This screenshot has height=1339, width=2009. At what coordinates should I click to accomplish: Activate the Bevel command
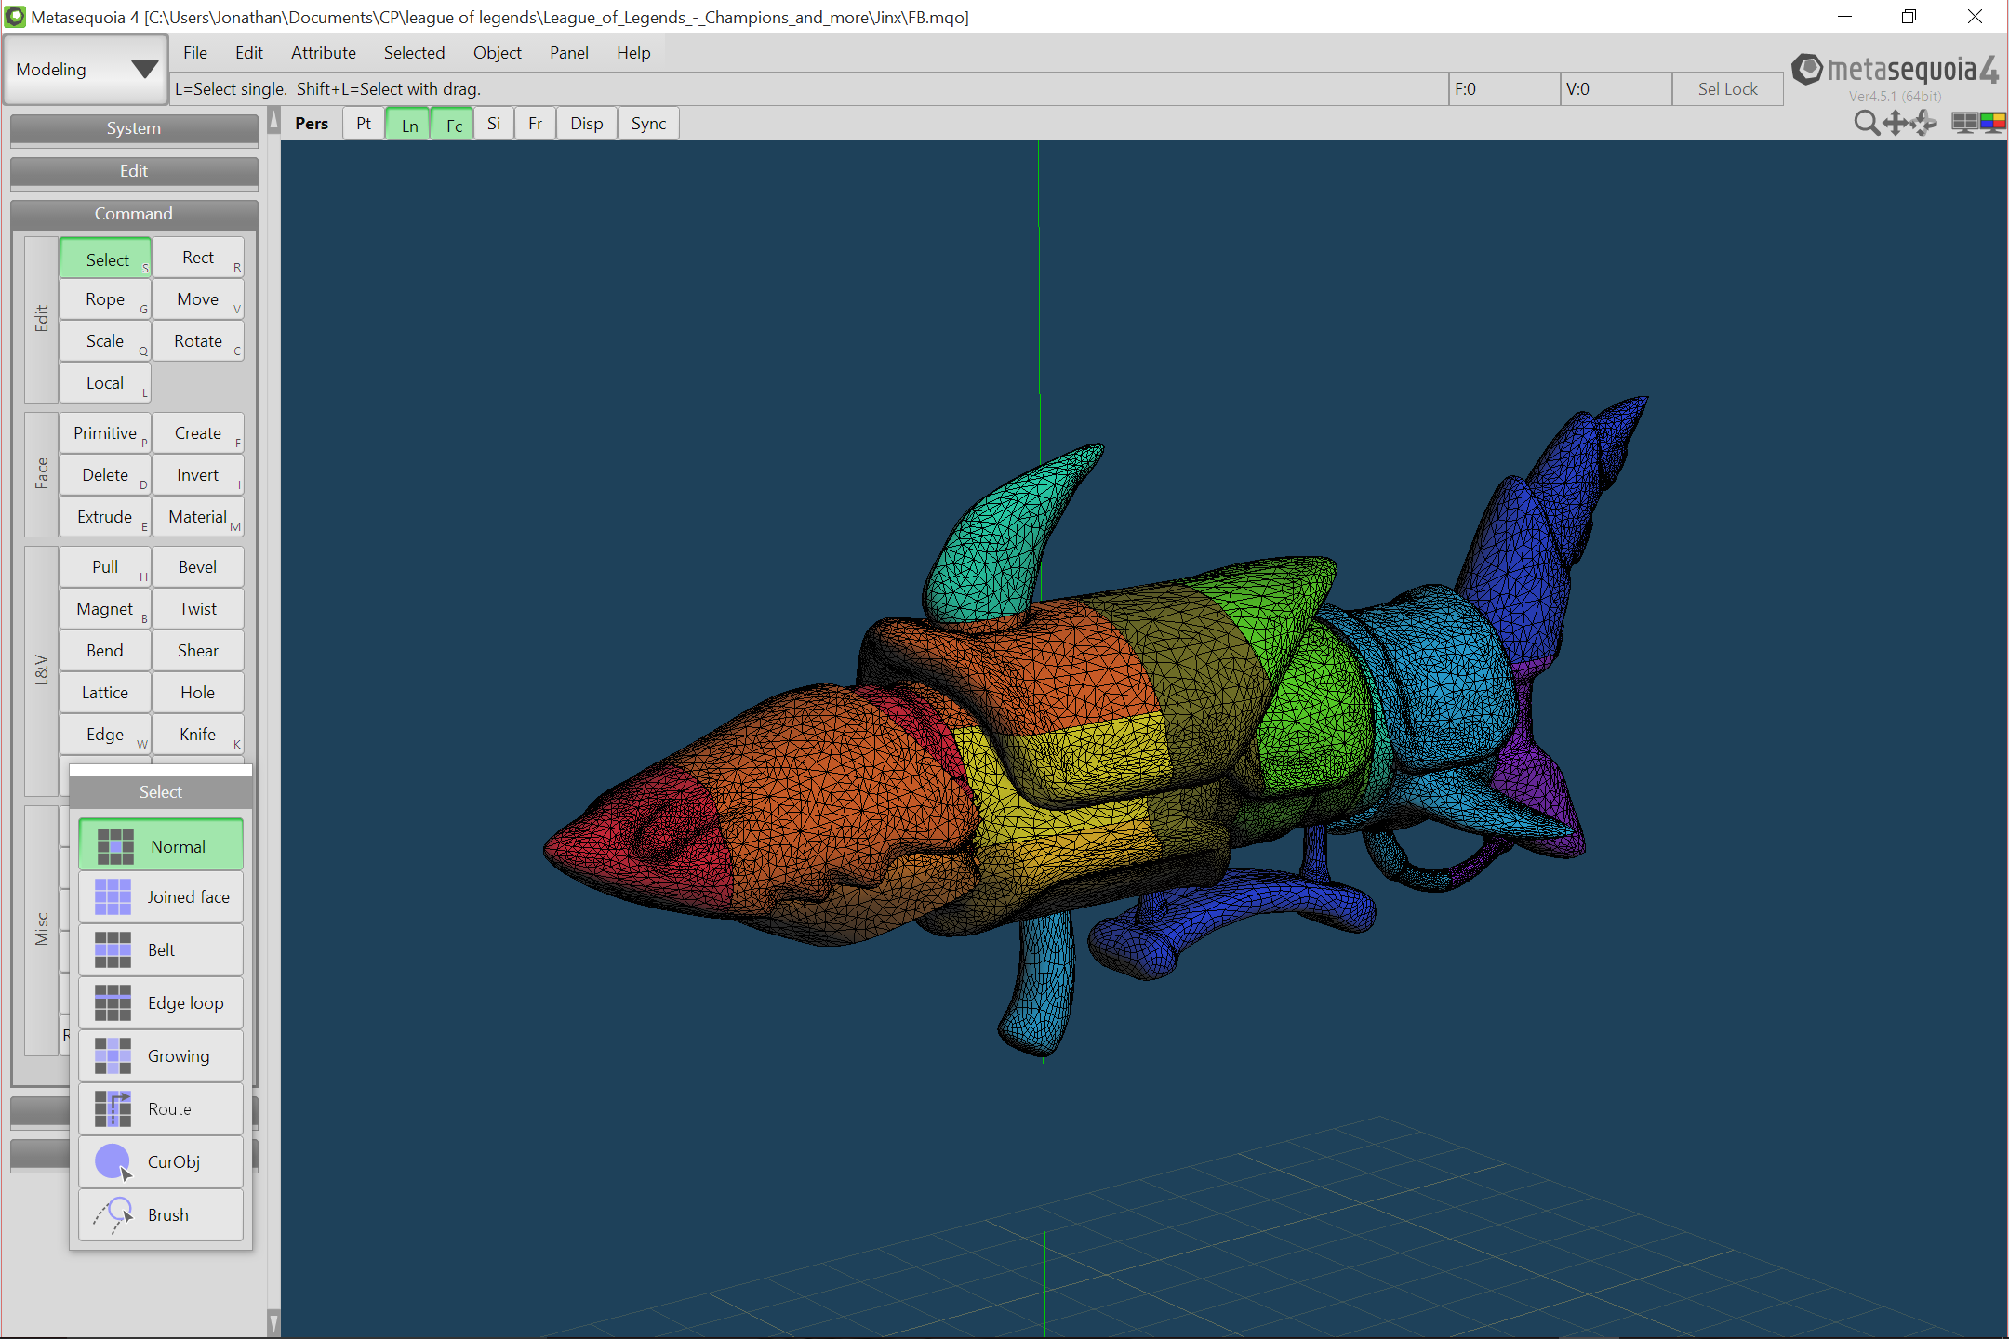198,567
